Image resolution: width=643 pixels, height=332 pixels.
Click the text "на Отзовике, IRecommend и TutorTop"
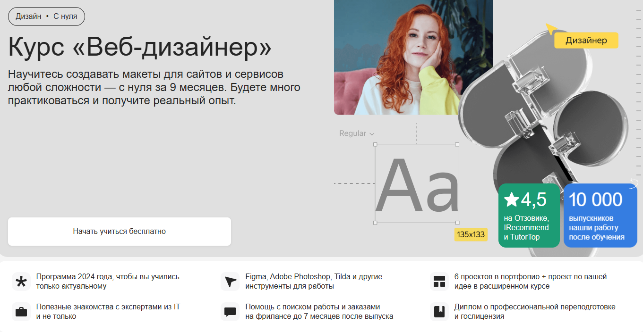(x=526, y=228)
